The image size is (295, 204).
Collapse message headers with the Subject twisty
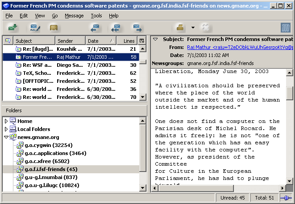tap(155, 39)
